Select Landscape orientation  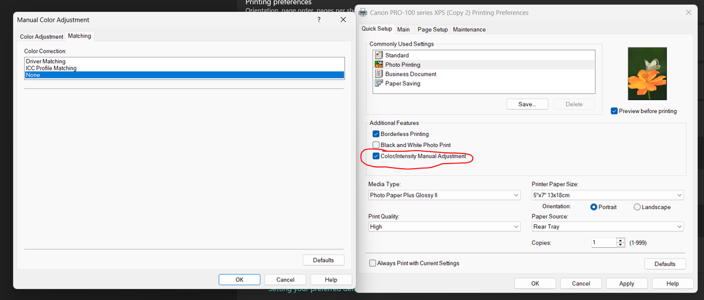click(x=637, y=207)
